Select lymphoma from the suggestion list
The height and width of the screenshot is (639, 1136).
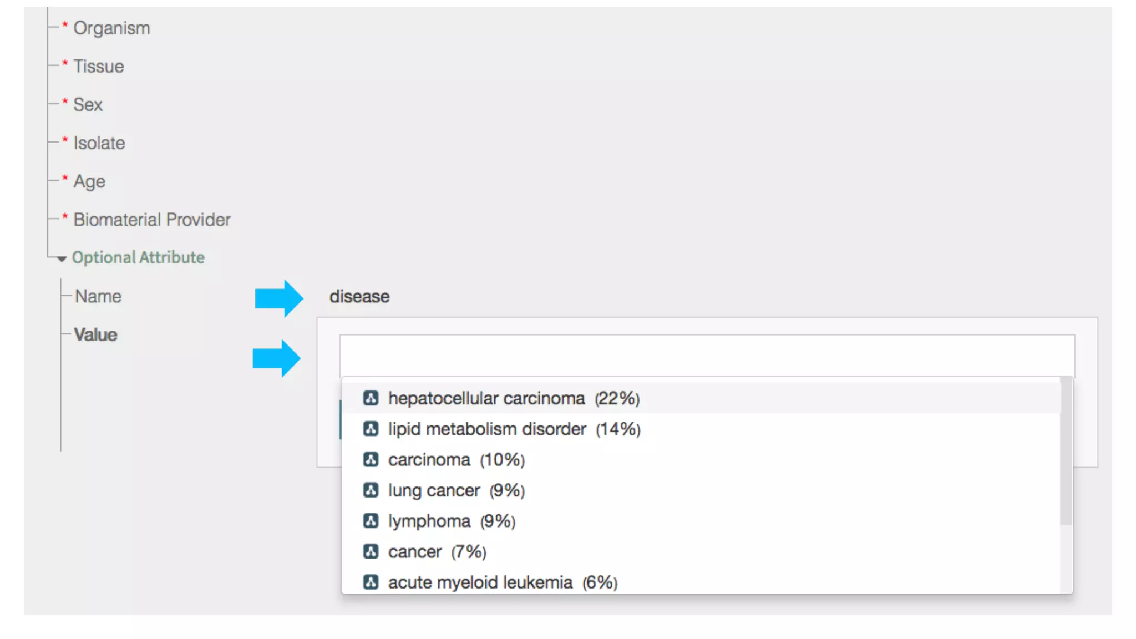tap(451, 521)
